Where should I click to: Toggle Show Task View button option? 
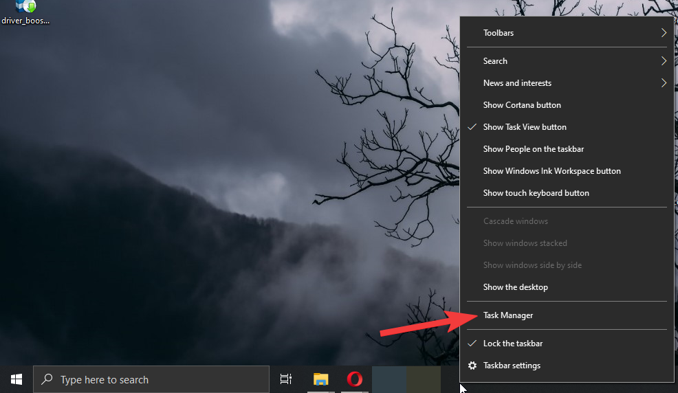(x=567, y=127)
